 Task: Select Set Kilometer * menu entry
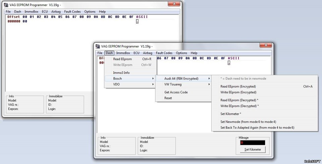point(265,114)
